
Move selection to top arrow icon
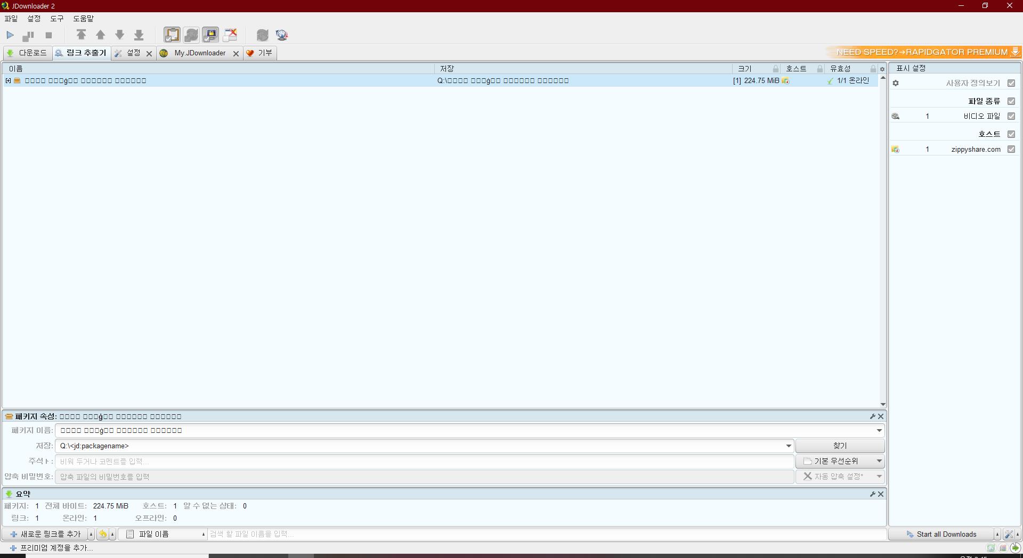[81, 35]
